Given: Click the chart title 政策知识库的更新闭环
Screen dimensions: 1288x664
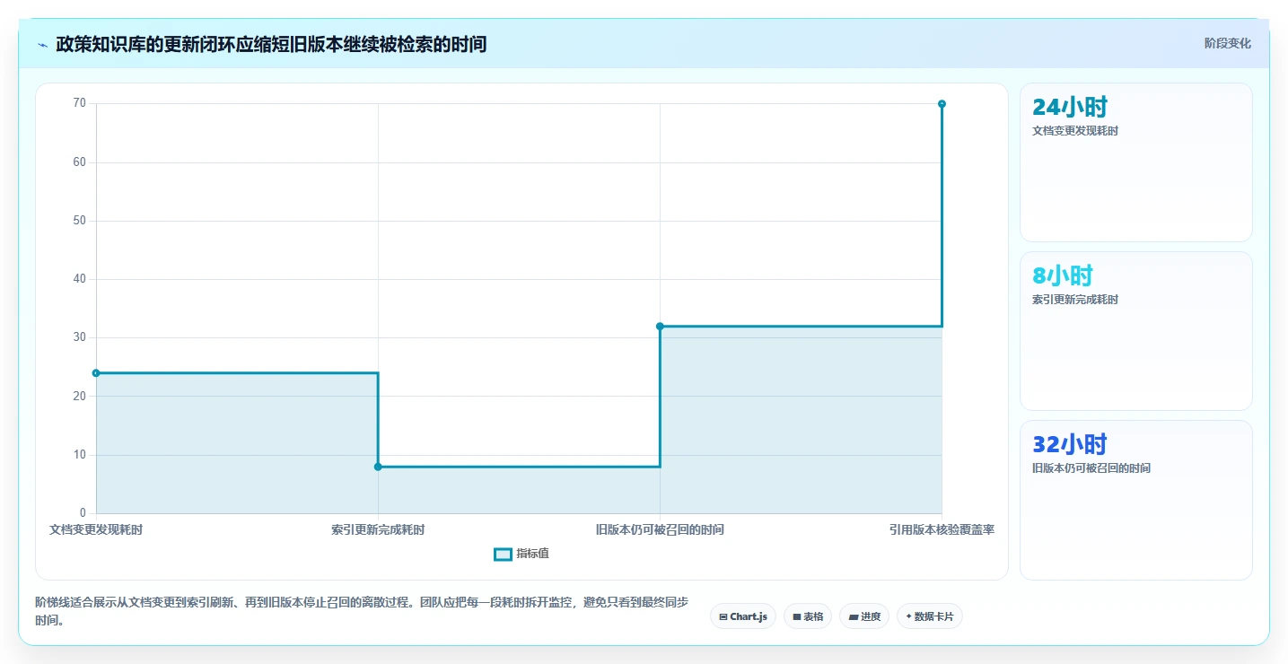Looking at the screenshot, I should pos(271,44).
